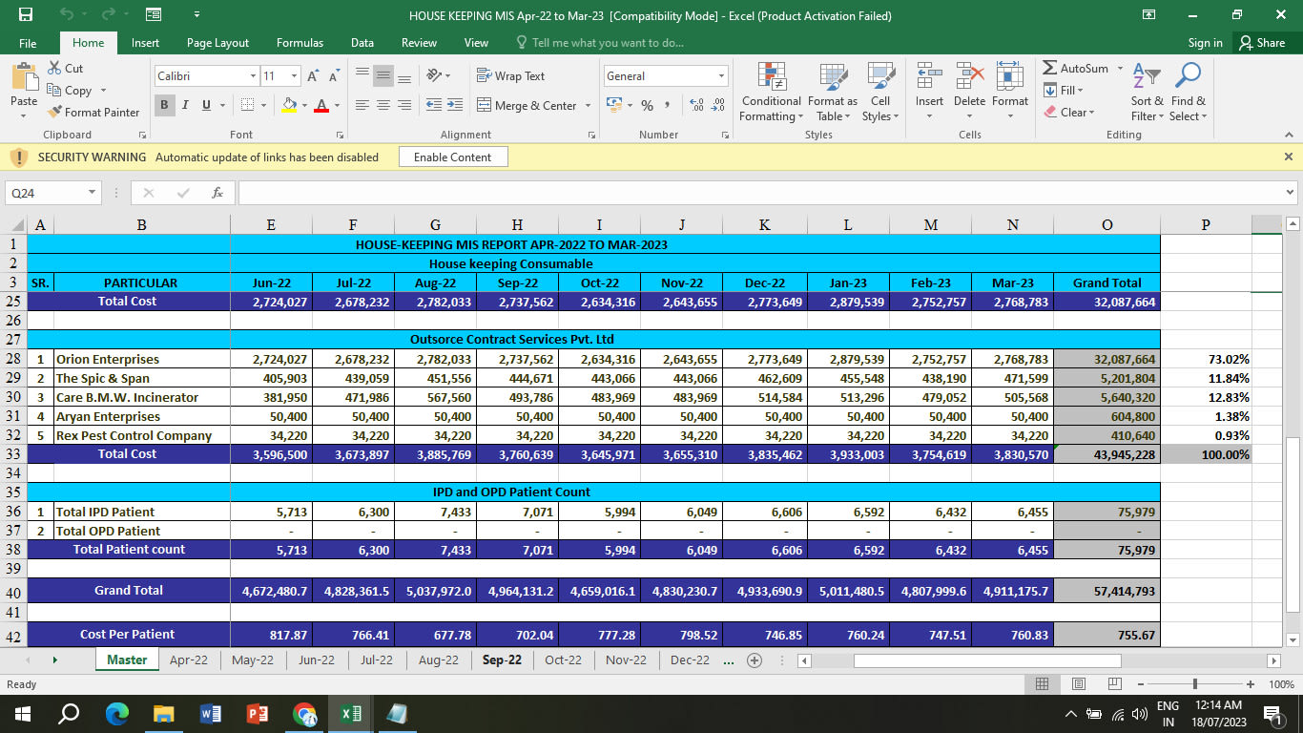Click Merge & Center button

pos(527,106)
